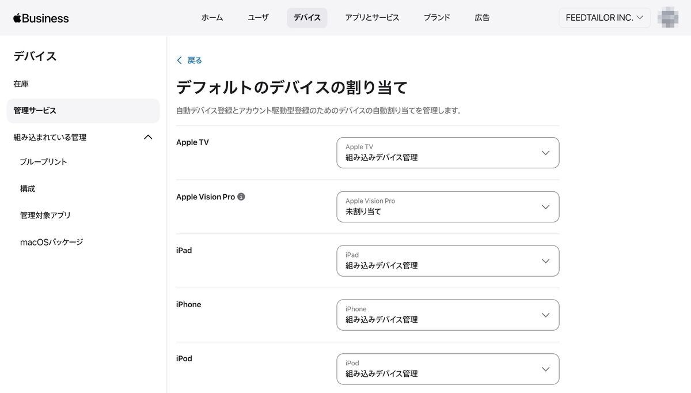Select the デバイス tab
The width and height of the screenshot is (691, 393).
pos(307,18)
